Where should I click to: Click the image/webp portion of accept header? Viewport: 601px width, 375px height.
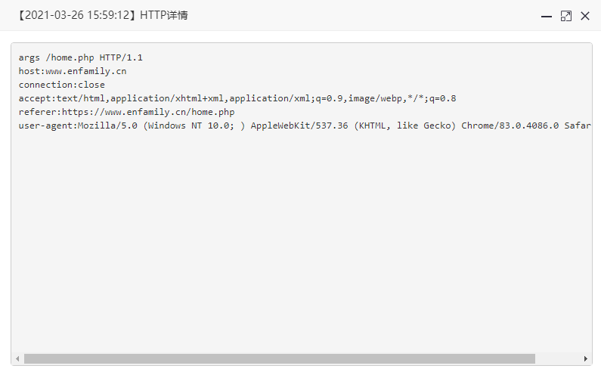(375, 98)
